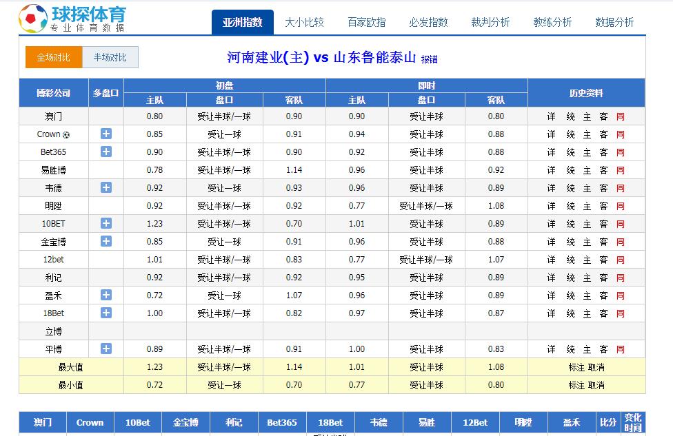Click red 同 link for 韦德 row
The height and width of the screenshot is (436, 673).
tap(620, 188)
